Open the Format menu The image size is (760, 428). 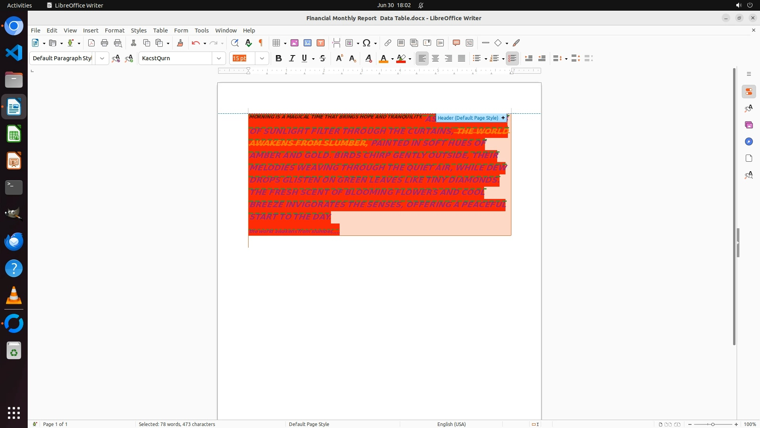(x=114, y=31)
